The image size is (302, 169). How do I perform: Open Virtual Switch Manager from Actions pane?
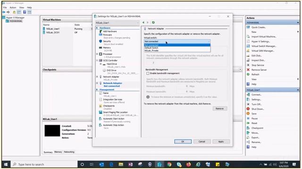[264, 46]
